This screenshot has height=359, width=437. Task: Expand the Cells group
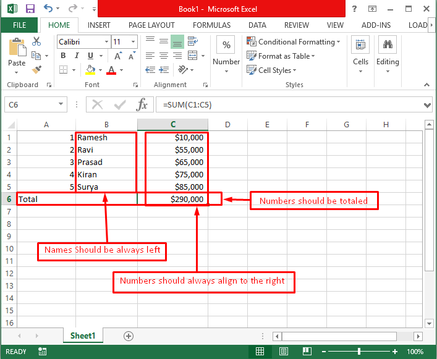tap(360, 54)
